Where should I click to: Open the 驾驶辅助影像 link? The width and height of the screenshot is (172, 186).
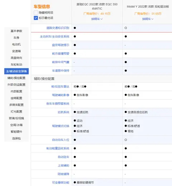click(x=61, y=95)
